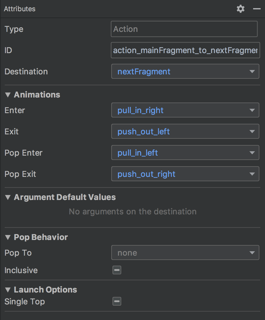Minimize the Attributes panel
The image size is (265, 320).
257,9
